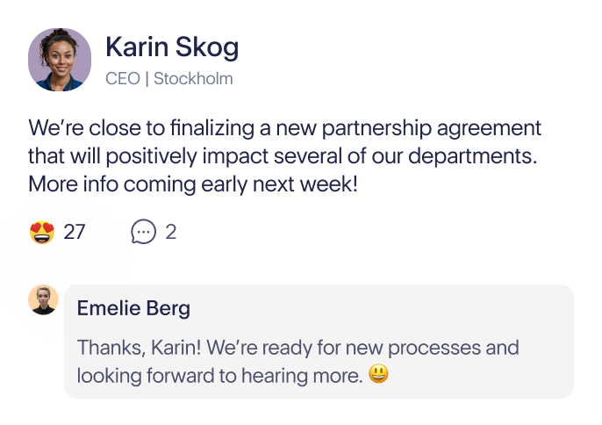Open the Karin Skog name link

(x=172, y=47)
